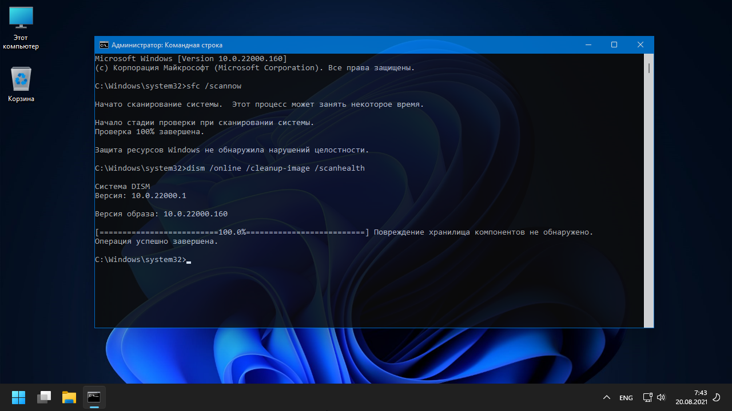Close the Командная строка window
Screen dimensions: 732x411
pos(640,45)
